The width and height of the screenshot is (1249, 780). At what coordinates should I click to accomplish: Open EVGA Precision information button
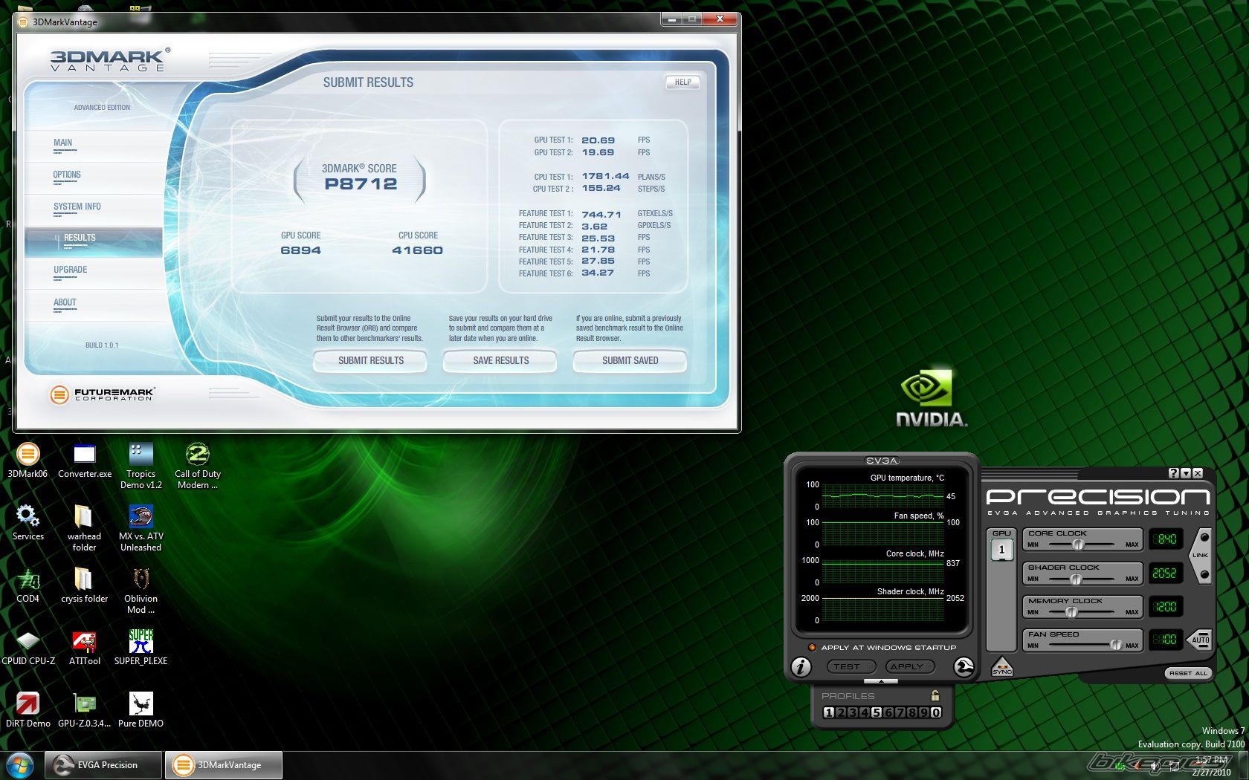pyautogui.click(x=801, y=667)
